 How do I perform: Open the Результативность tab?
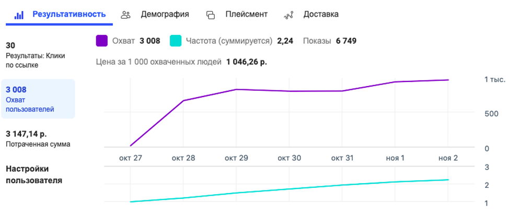pyautogui.click(x=69, y=14)
